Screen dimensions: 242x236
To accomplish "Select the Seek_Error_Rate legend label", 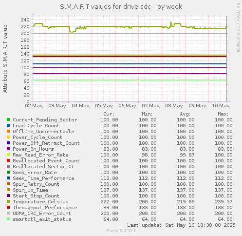I will [x=35, y=173].
